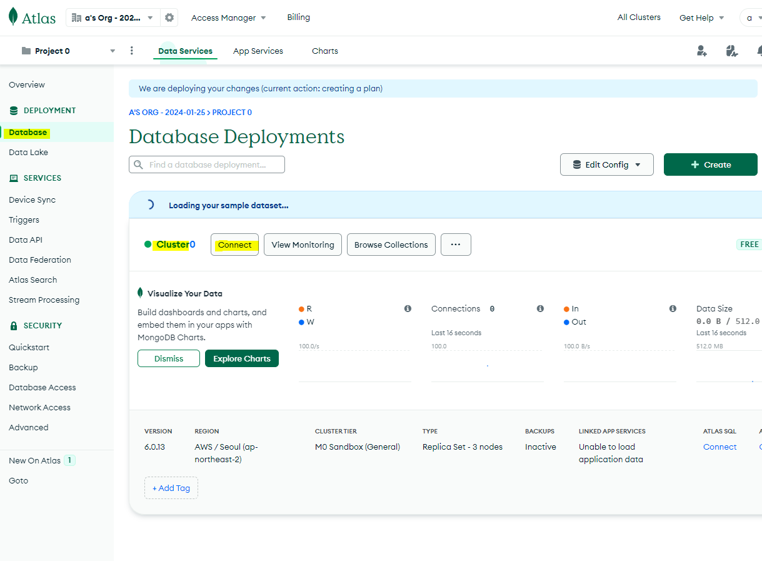The height and width of the screenshot is (561, 762).
Task: Open Triggers in the sidebar
Action: 24,220
